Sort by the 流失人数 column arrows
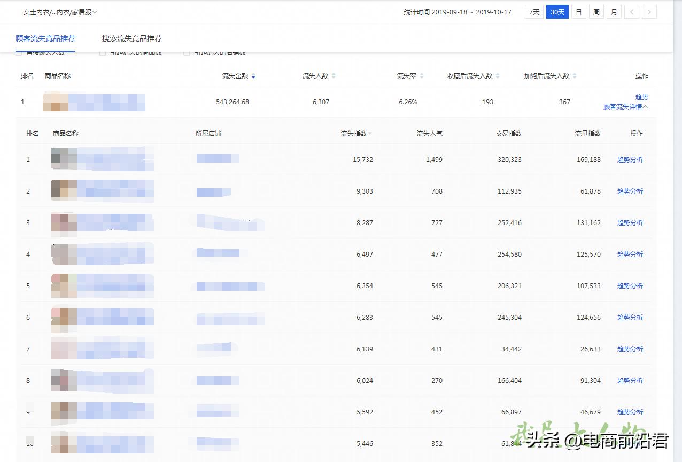Viewport: 682px width, 462px height. [334, 75]
